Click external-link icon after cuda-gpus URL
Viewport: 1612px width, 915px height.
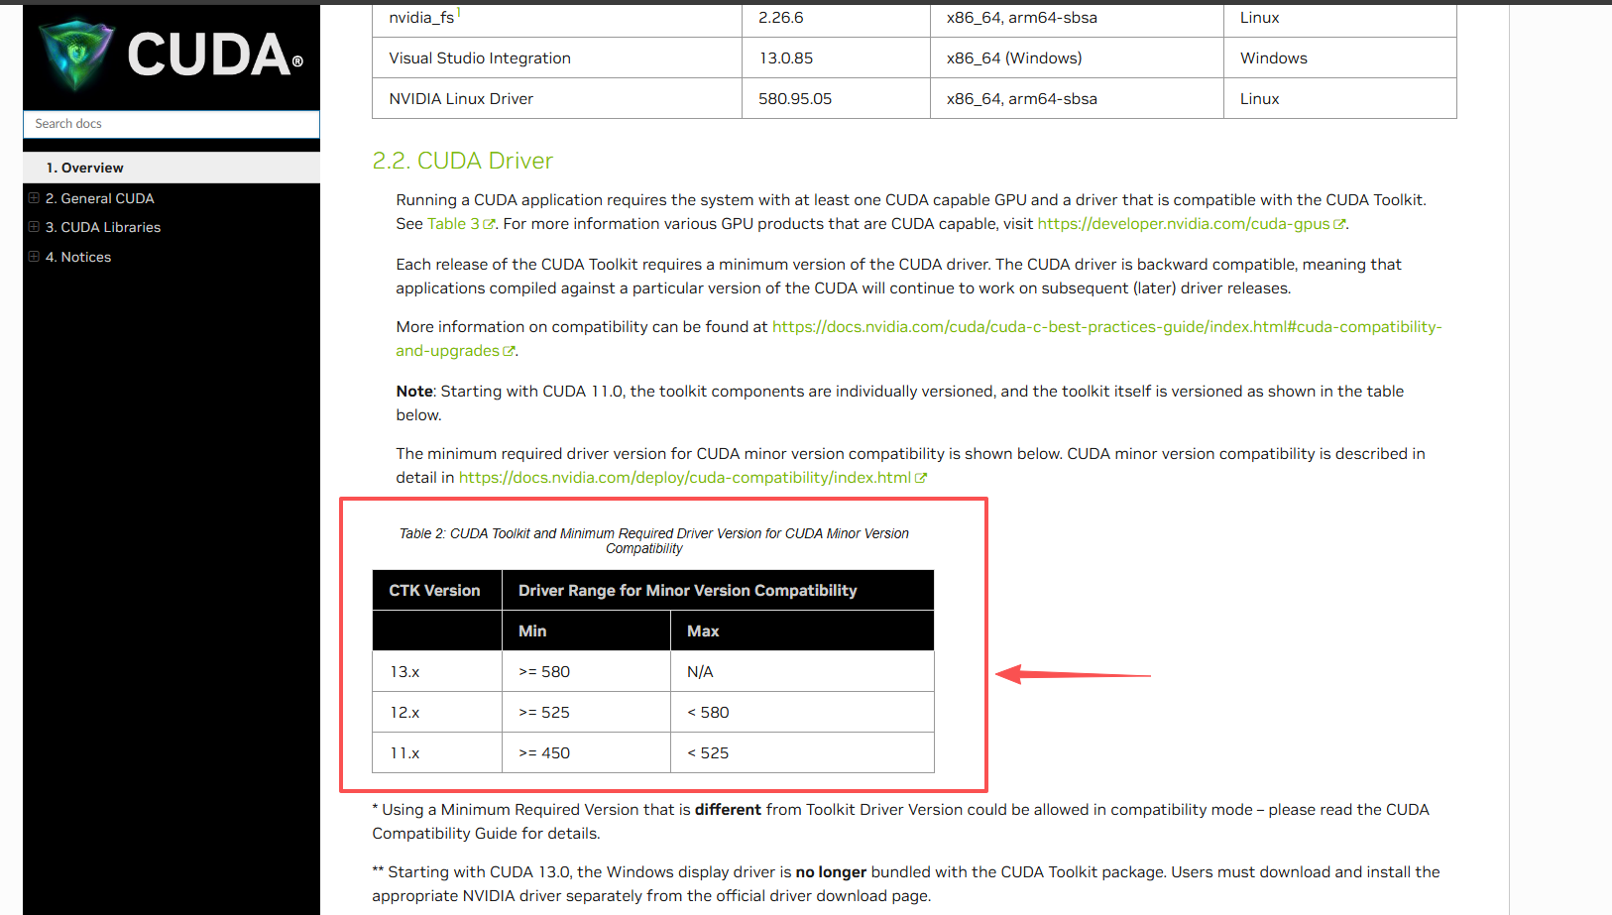(x=1339, y=224)
